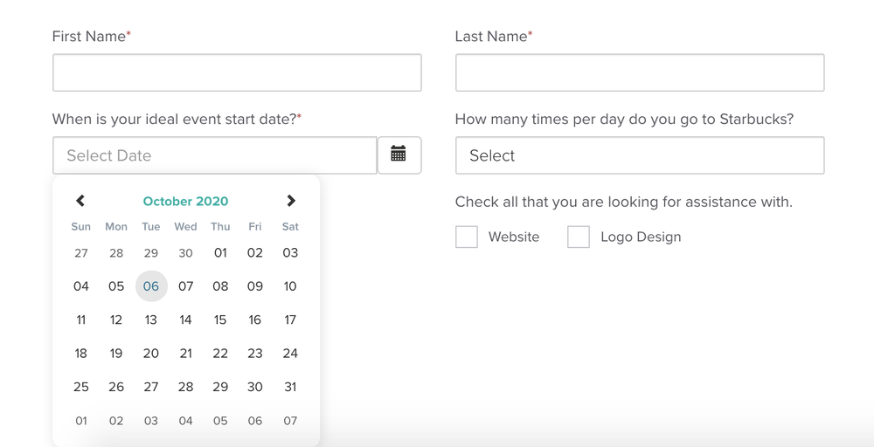Open the October 2020 month selector
Image resolution: width=874 pixels, height=447 pixels.
point(185,201)
